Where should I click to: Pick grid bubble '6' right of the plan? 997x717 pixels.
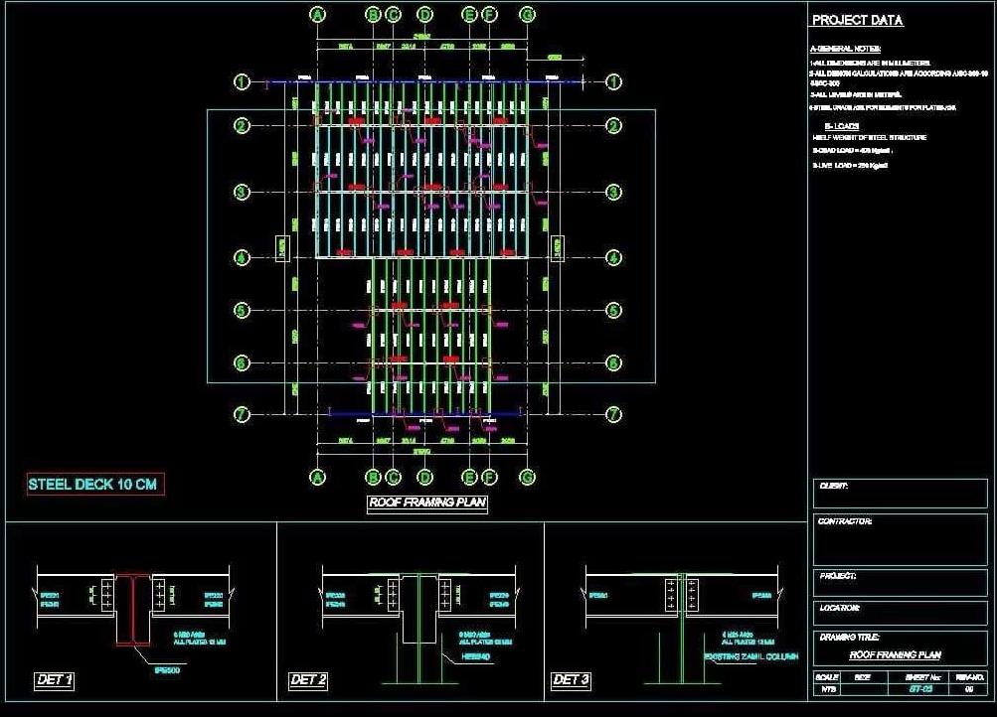point(613,362)
